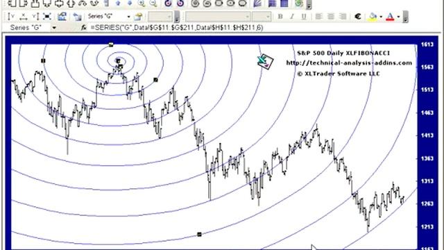
Task: Click the format selected object icon
Action: [x=138, y=17]
